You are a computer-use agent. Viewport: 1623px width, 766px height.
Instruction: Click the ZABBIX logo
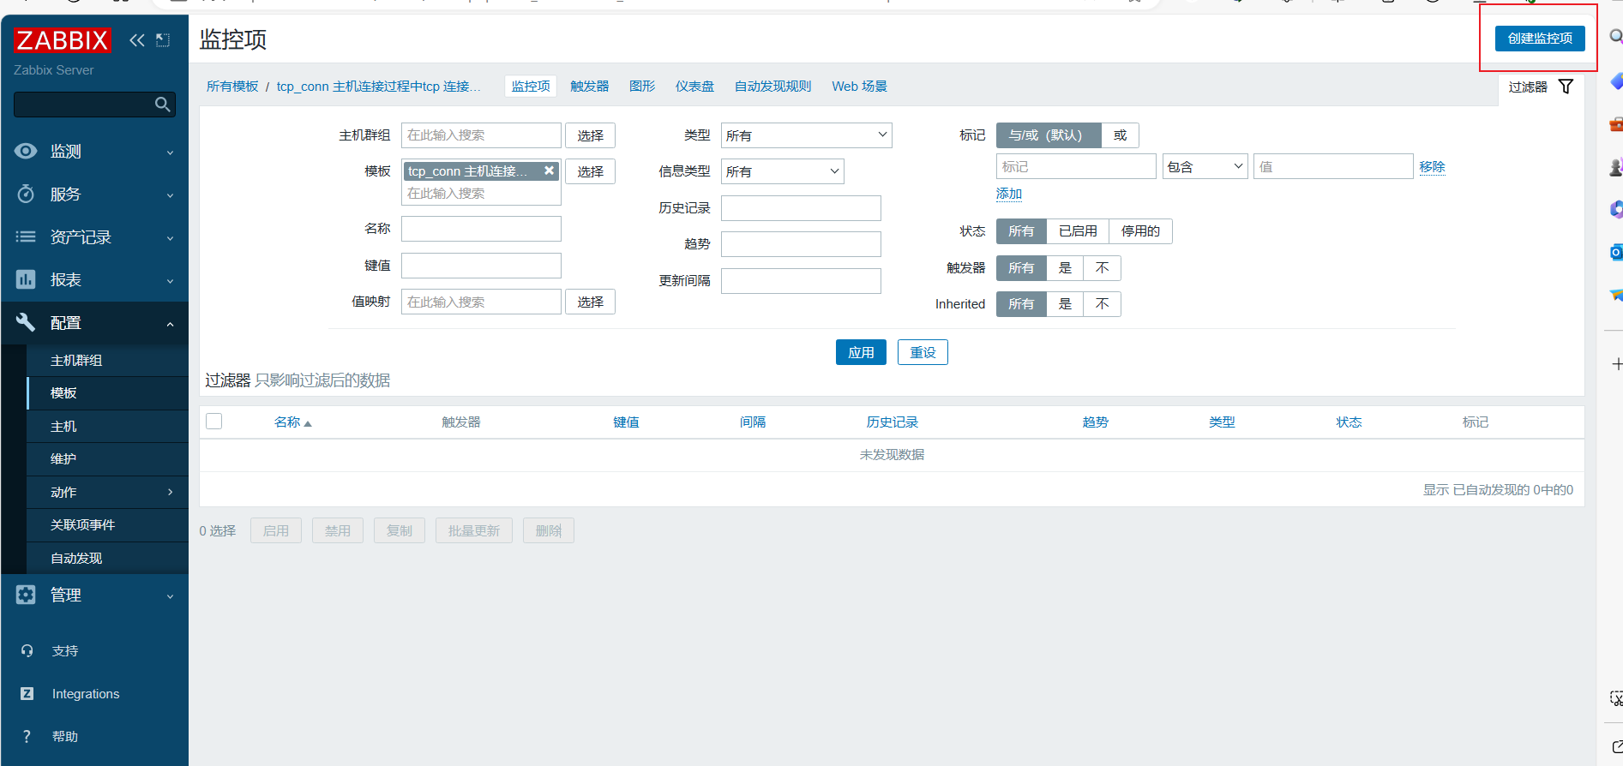[62, 40]
